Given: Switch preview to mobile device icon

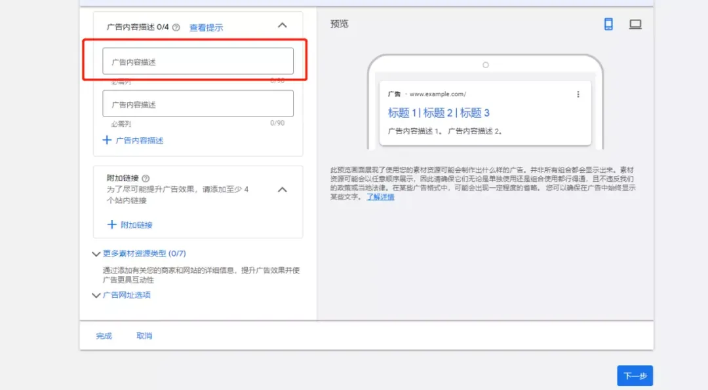Looking at the screenshot, I should pyautogui.click(x=608, y=24).
